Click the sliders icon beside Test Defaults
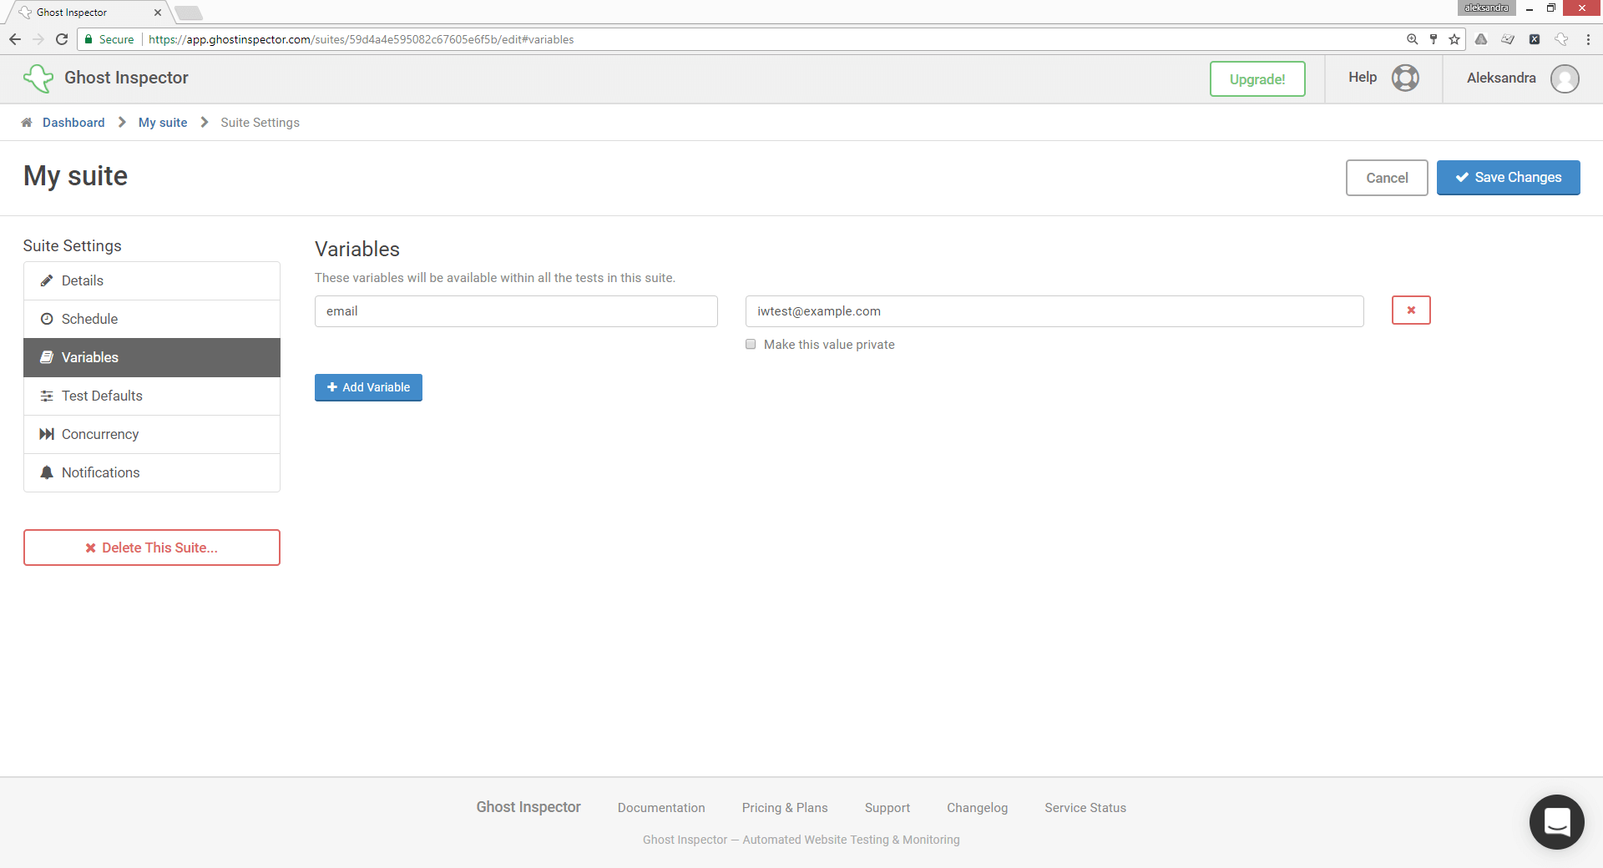The height and width of the screenshot is (868, 1603). pos(47,396)
